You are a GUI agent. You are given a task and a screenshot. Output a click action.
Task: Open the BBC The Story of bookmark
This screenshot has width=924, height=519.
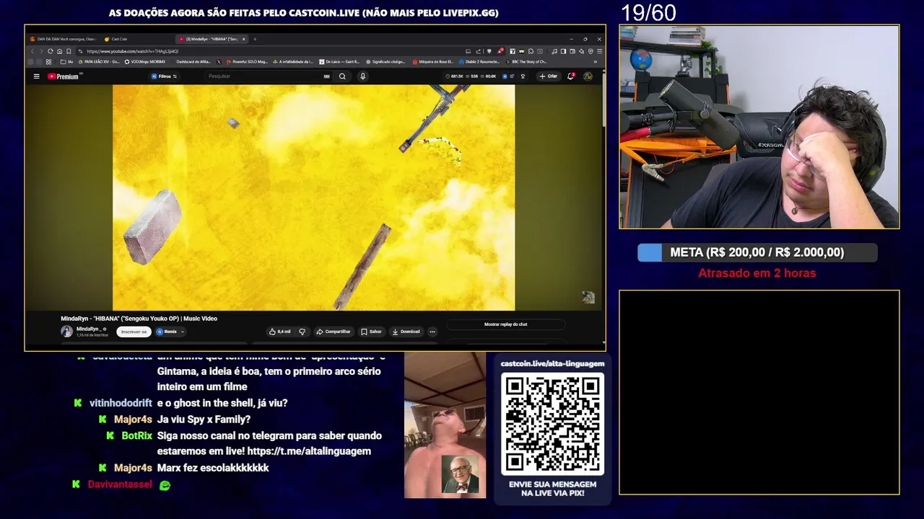click(526, 61)
